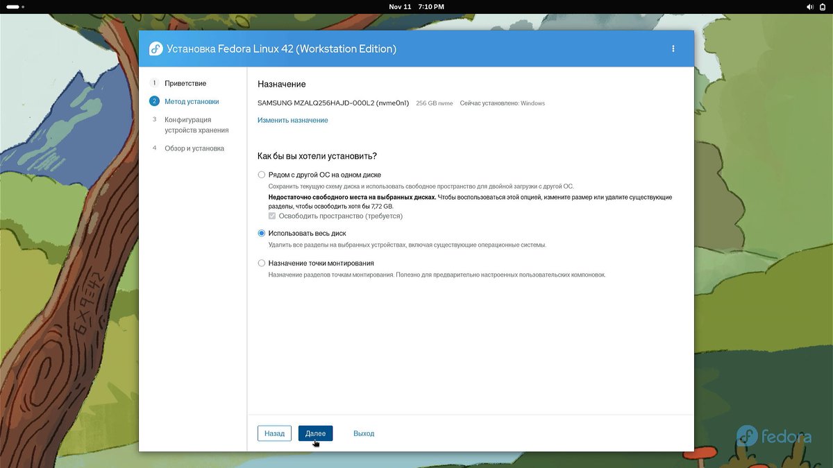Open Конфигурация устройств хранения step

click(x=196, y=125)
